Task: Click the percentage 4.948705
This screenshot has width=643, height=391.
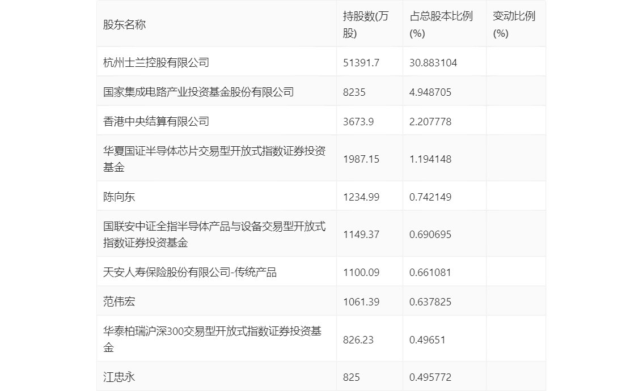Action: (430, 92)
